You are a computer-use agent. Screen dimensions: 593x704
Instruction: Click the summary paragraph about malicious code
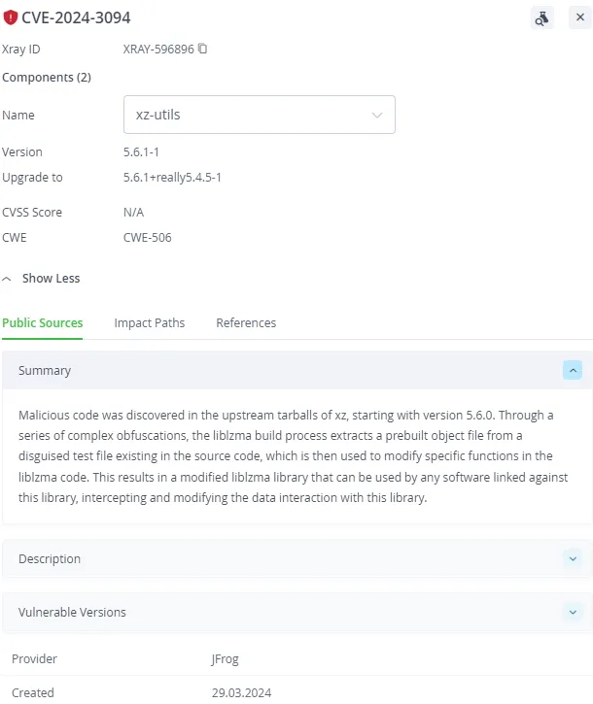(294, 456)
